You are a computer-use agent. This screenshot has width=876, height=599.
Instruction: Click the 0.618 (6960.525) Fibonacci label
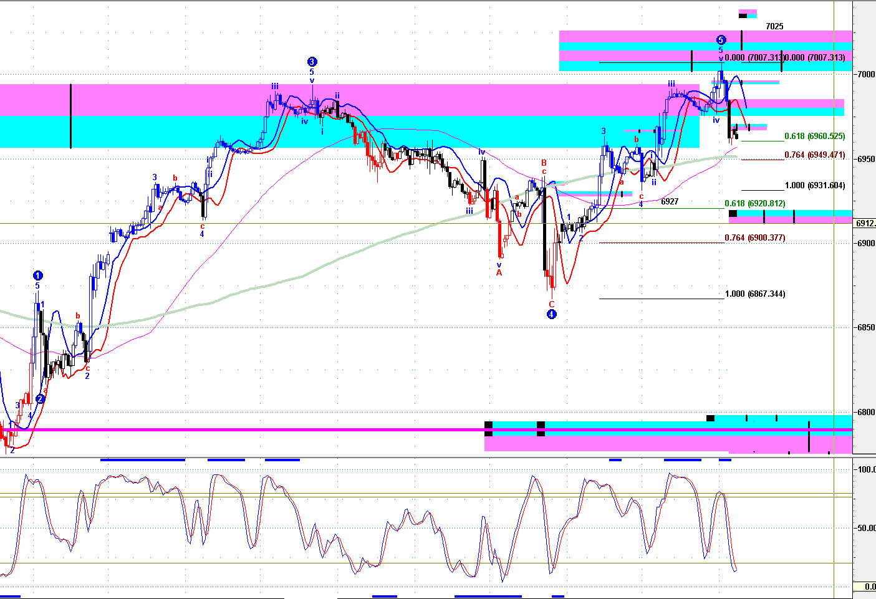click(814, 136)
